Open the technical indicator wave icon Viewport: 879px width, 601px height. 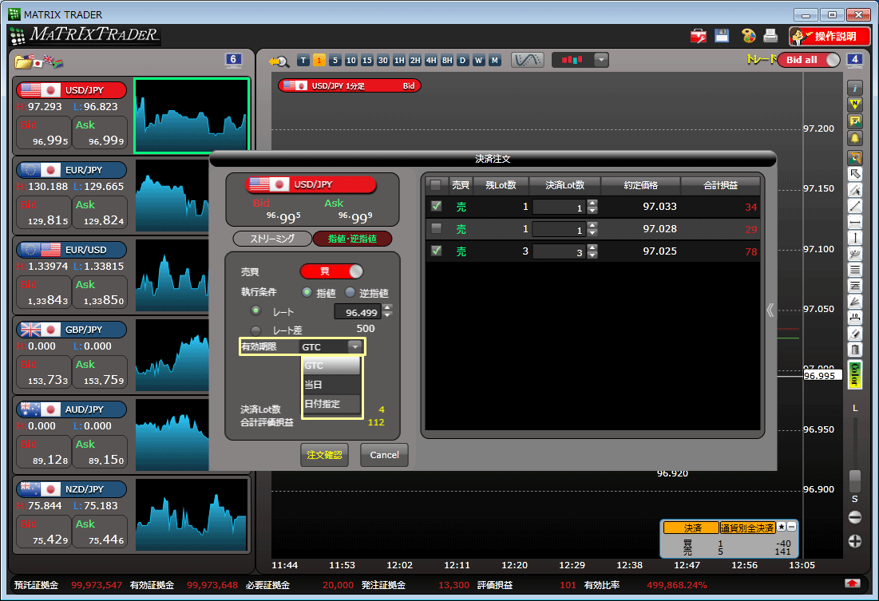pos(527,60)
